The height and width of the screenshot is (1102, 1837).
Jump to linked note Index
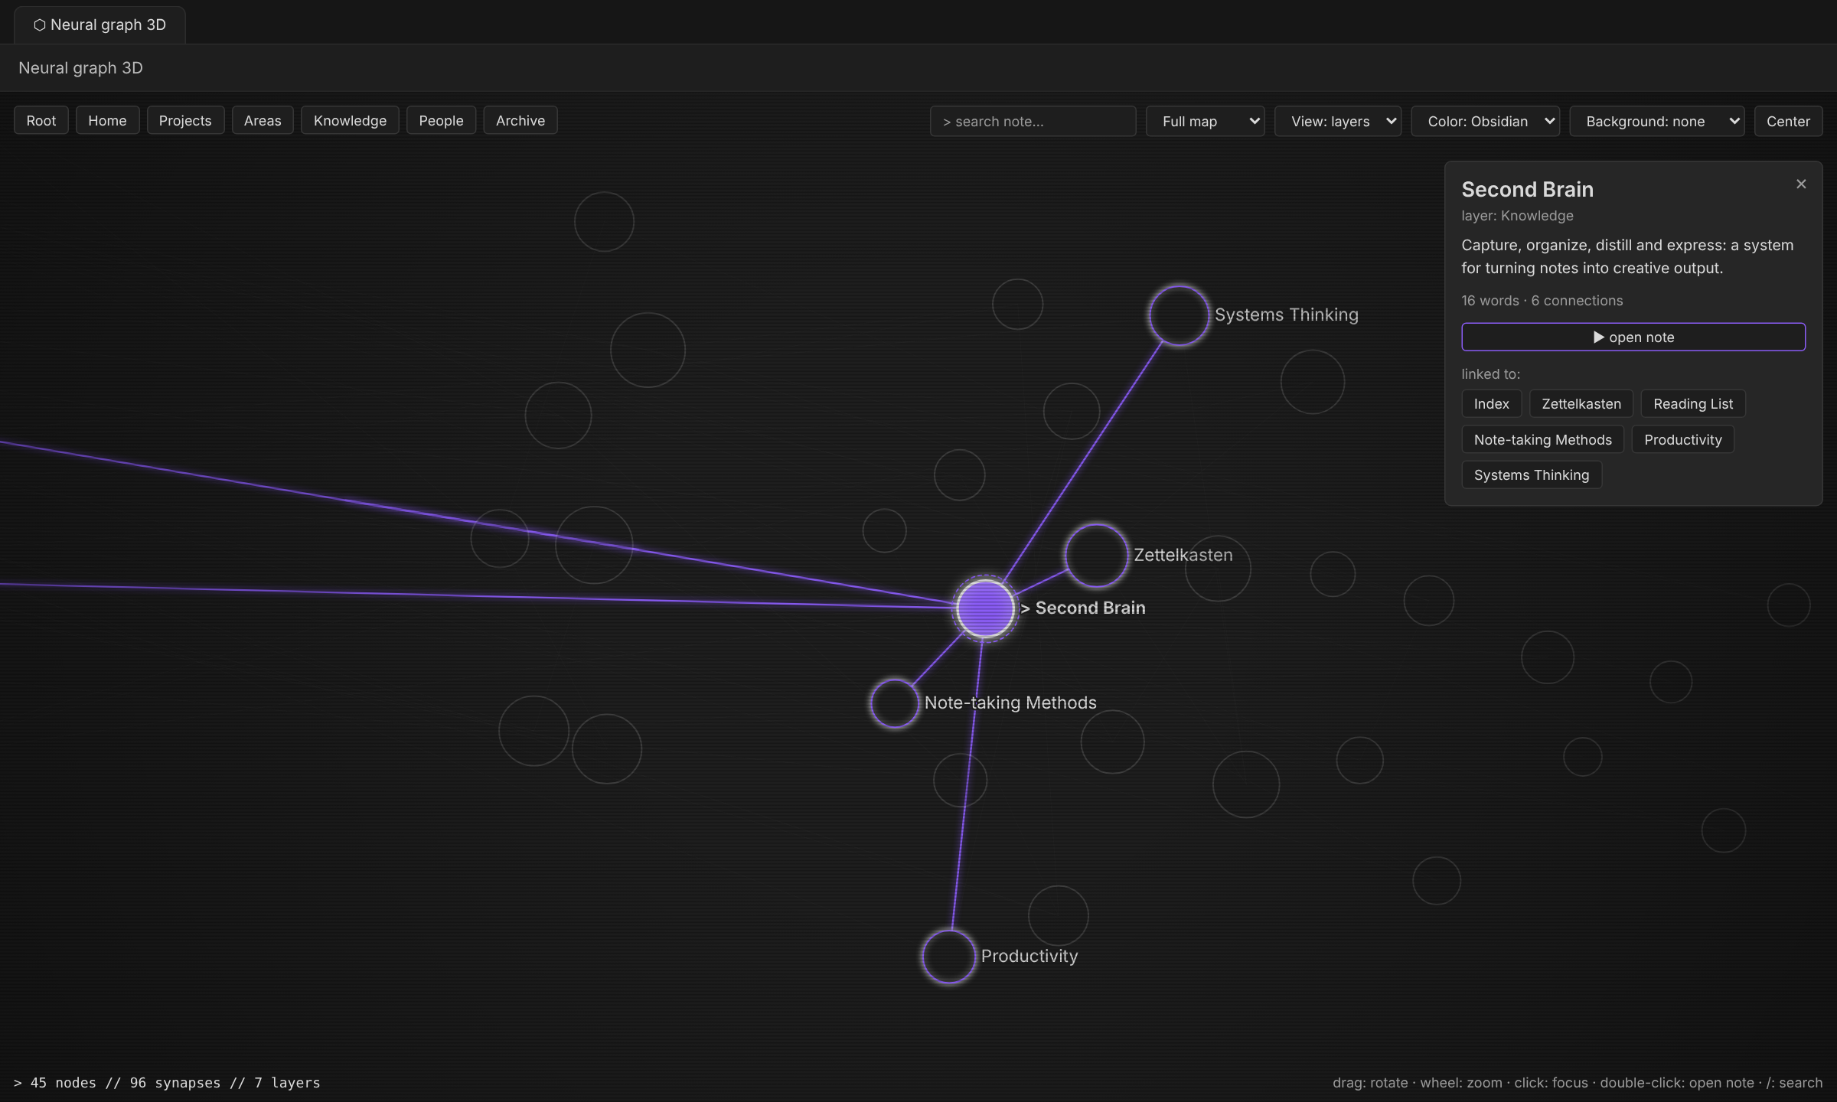point(1491,403)
